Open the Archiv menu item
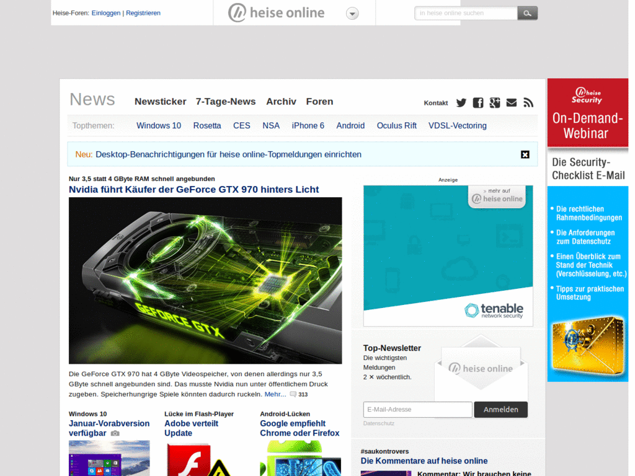This screenshot has height=476, width=635. coord(281,102)
